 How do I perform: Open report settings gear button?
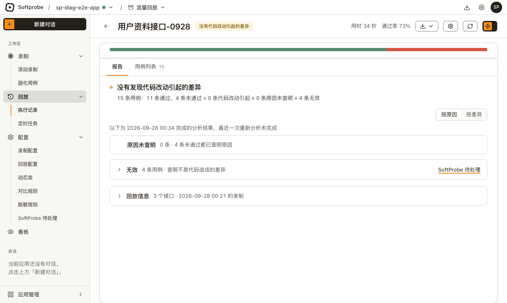coord(451,26)
